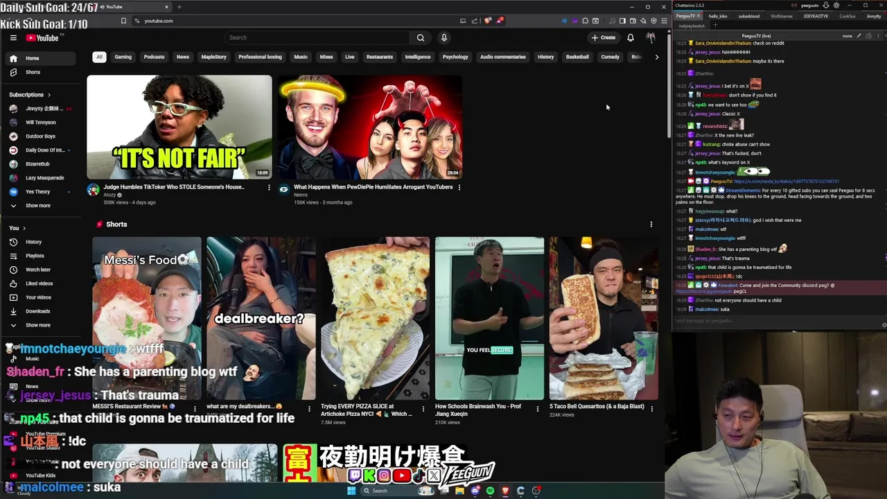This screenshot has width=887, height=499.
Task: Open Discord from the taskbar
Action: coord(475,491)
